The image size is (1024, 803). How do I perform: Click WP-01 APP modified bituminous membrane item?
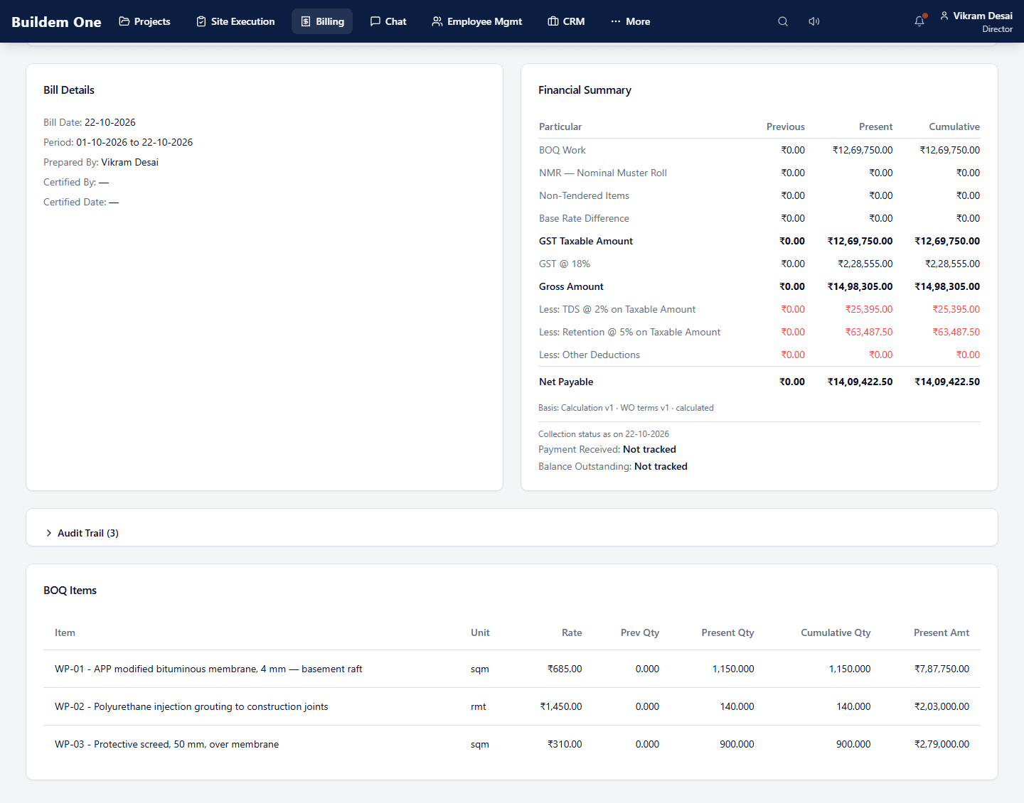click(x=208, y=669)
